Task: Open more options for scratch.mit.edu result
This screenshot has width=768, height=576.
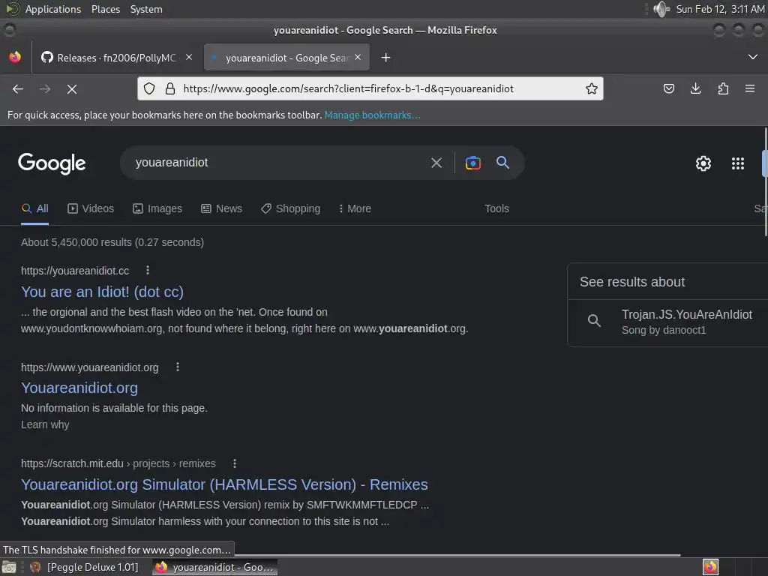Action: click(x=235, y=463)
